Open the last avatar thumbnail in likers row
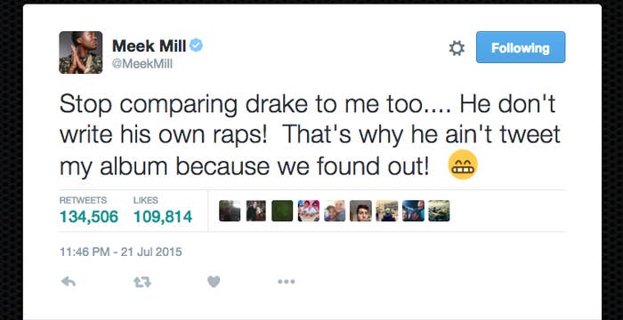623x320 pixels. [439, 211]
